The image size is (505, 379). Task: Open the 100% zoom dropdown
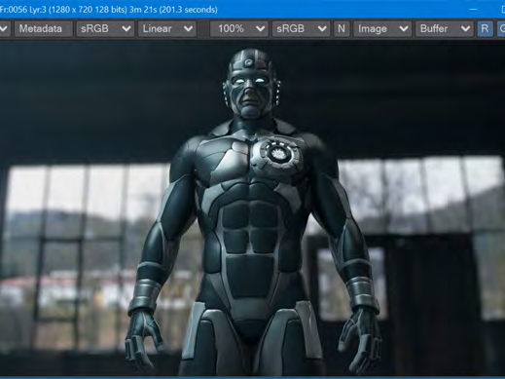pos(239,28)
